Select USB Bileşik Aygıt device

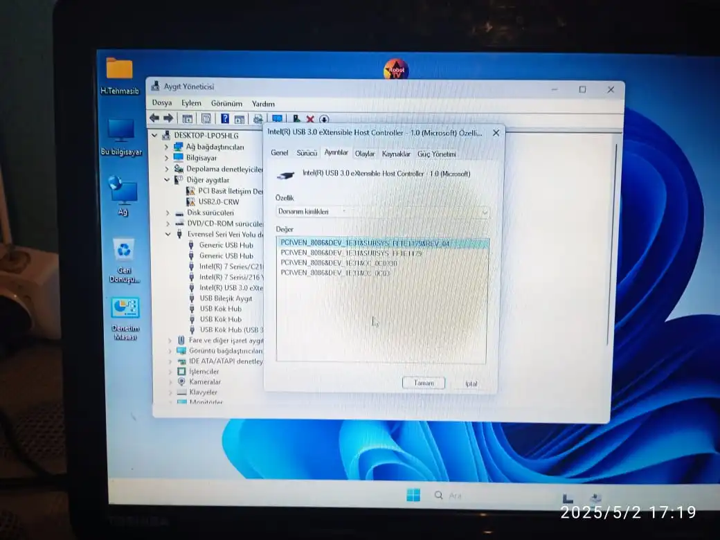coord(220,298)
